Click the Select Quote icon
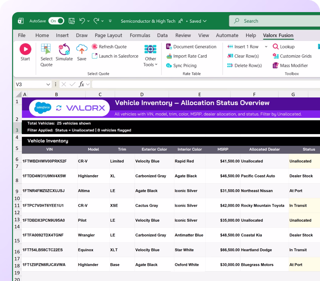Image resolution: width=320 pixels, height=281 pixels. pyautogui.click(x=46, y=49)
